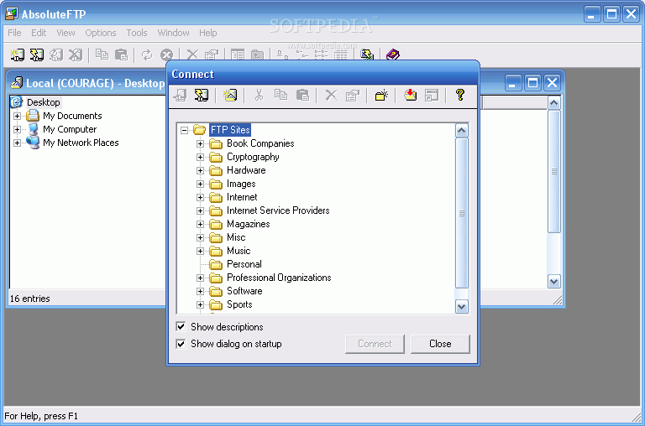Click the Close button in Connect dialog
This screenshot has width=645, height=426.
440,344
